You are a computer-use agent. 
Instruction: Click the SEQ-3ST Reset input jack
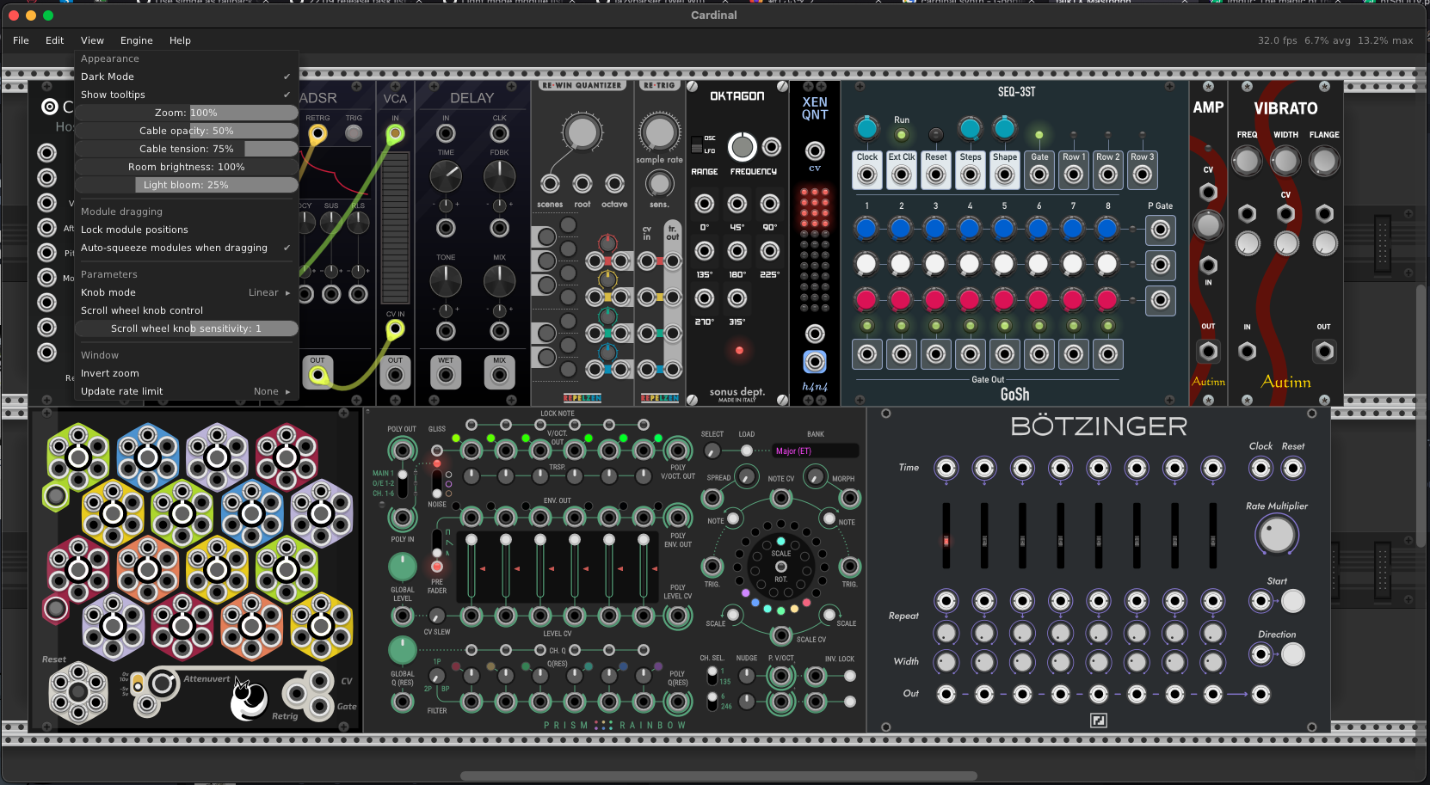coord(936,175)
